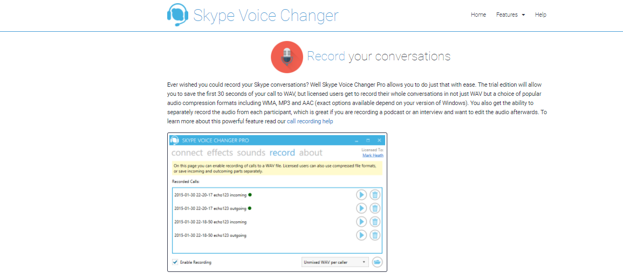Screen dimensions: 623x273
Task: Follow the call recording help link
Action: click(310, 121)
